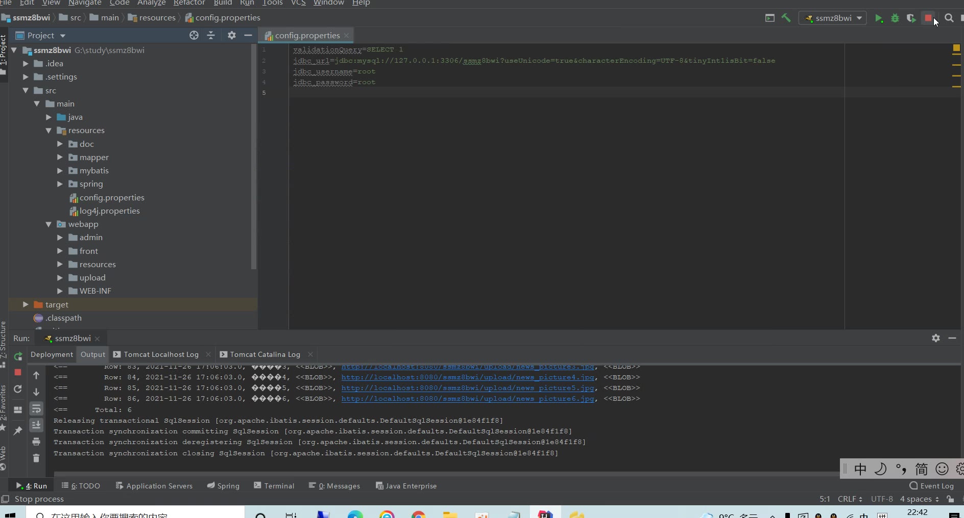Open Project panel settings gear
Viewport: 964px width, 518px height.
click(x=232, y=35)
